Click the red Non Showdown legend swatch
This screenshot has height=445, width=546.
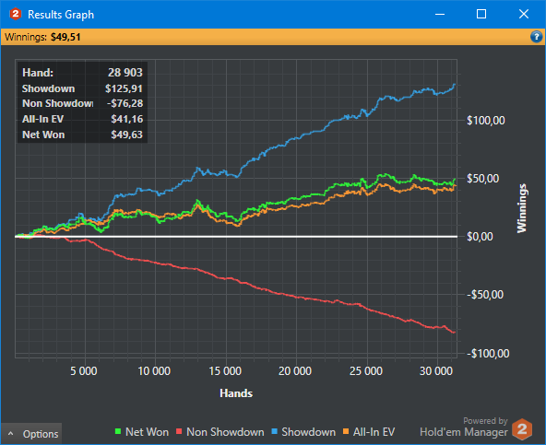click(x=179, y=431)
